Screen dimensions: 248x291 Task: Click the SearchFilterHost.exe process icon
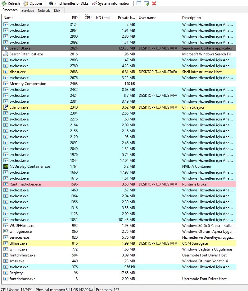6,54
